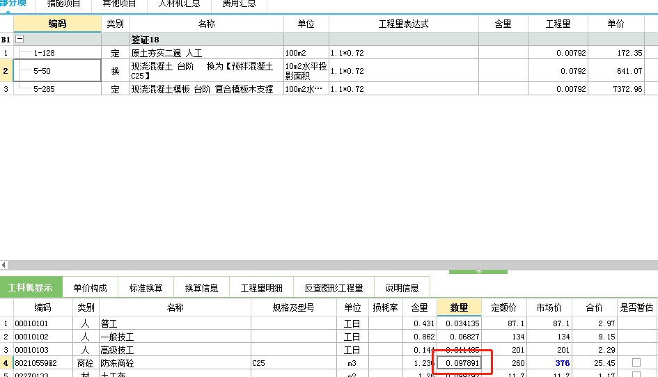Click code cell 8021055902
Viewport: 658px width, 377px height.
coord(42,363)
